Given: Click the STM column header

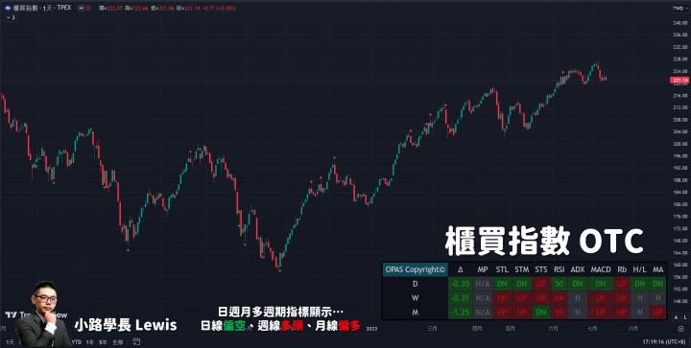Looking at the screenshot, I should click(522, 269).
